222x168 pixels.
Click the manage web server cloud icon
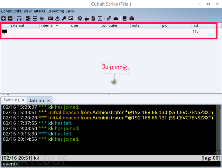pyautogui.click(x=116, y=18)
